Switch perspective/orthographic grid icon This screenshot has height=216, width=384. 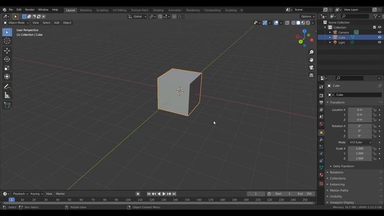pos(311,75)
